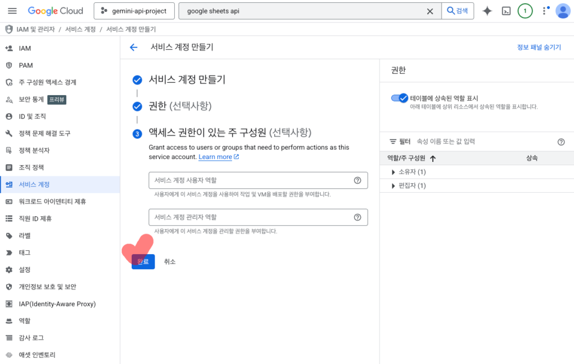This screenshot has width=574, height=364.
Task: Open the gemini-api-project project selector
Action: (x=134, y=11)
